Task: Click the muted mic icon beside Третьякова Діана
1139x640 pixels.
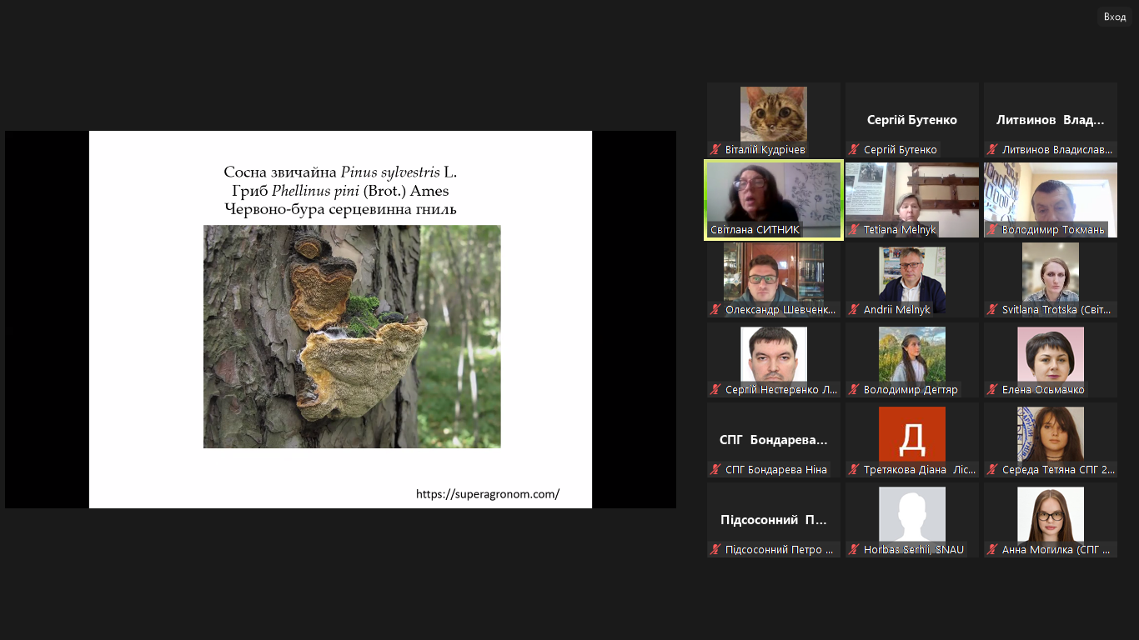Action: 854,470
